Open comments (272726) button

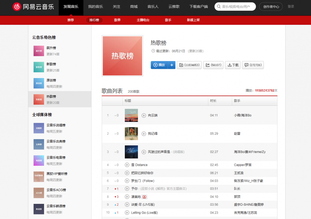253,65
